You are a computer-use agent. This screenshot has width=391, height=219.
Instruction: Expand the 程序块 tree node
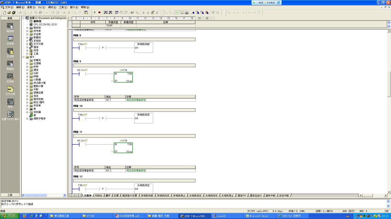pyautogui.click(x=27, y=28)
